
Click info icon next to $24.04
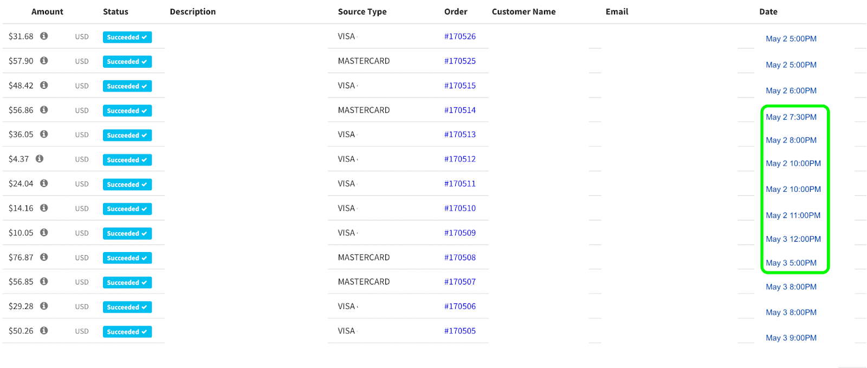point(44,183)
